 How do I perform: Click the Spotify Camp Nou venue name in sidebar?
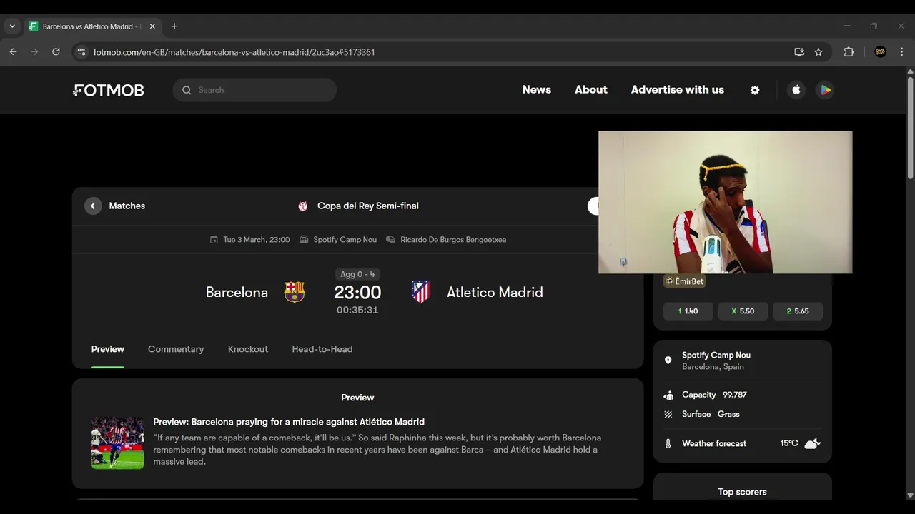click(716, 355)
